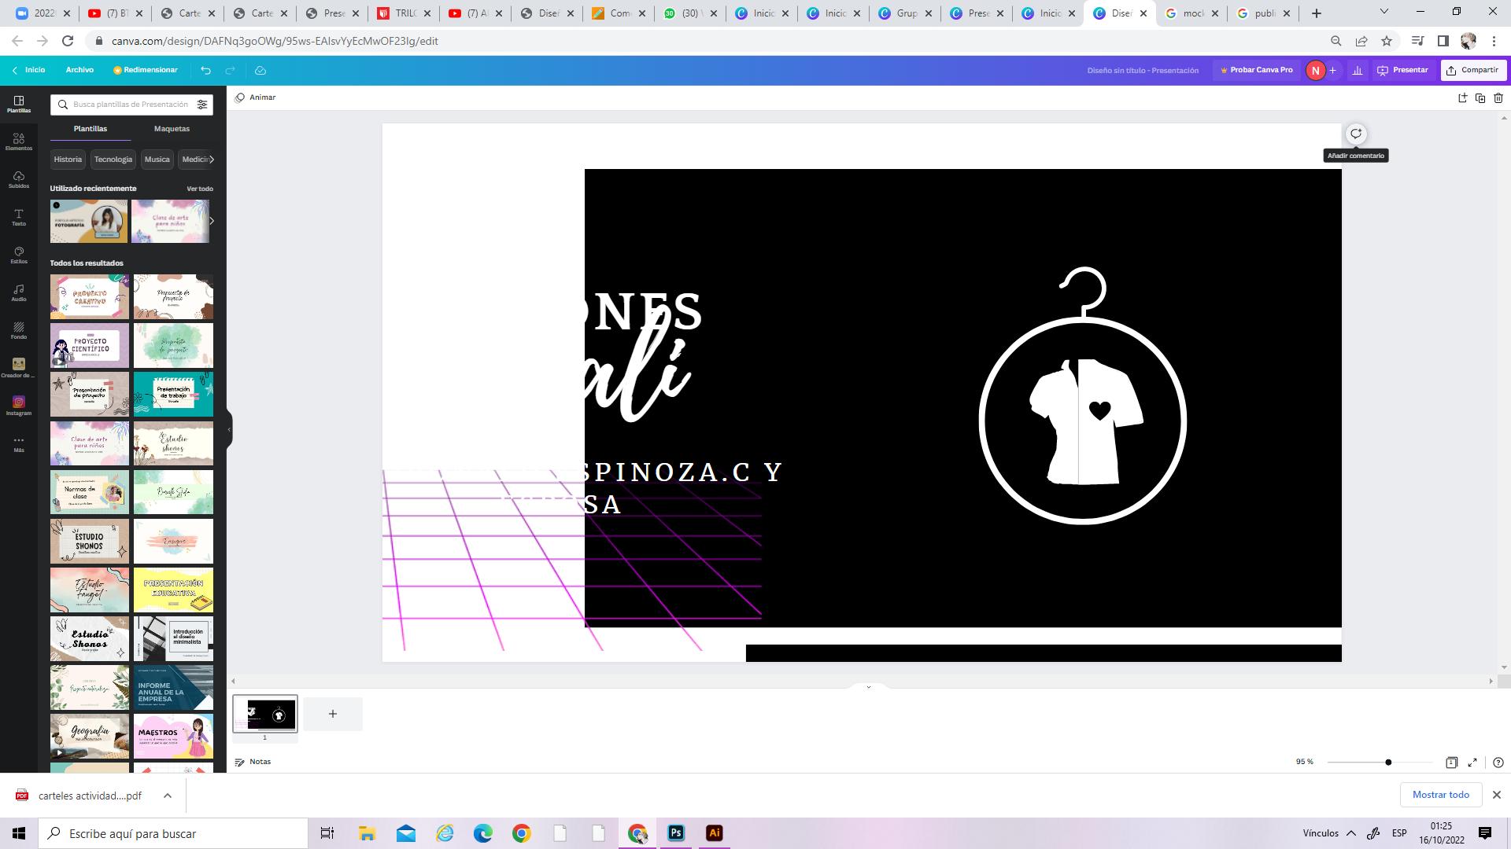Duplicate the page using copy icon
The height and width of the screenshot is (849, 1511).
(1480, 98)
